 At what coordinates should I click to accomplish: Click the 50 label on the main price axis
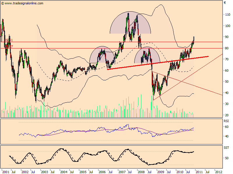coord(227,82)
